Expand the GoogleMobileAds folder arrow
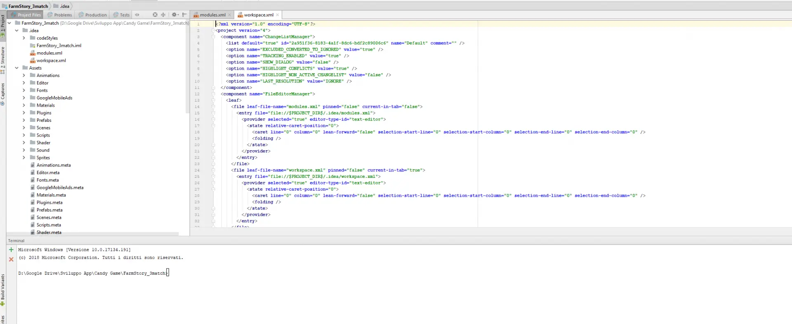This screenshot has height=324, width=792. [x=24, y=98]
